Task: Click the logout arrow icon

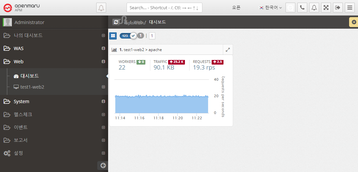Action: point(338,8)
